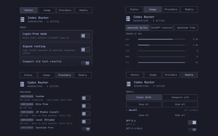Select Usage tab in the Tokens by Day panel
The width and height of the screenshot is (218, 136).
(153, 9)
